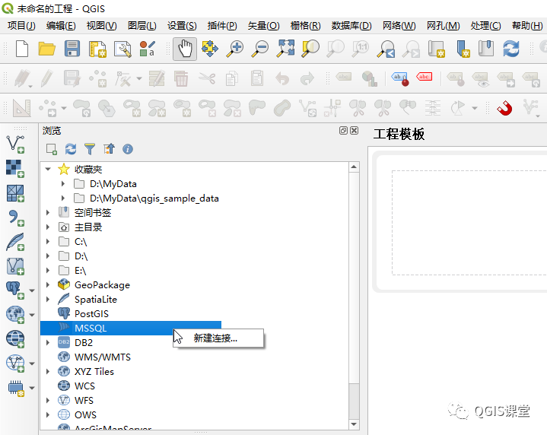547x435 pixels.
Task: Expand the 空间书签 node
Action: (x=48, y=212)
